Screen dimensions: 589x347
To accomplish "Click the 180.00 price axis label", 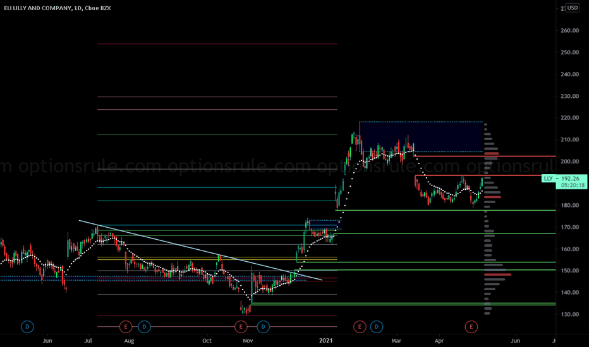I will click(x=570, y=205).
